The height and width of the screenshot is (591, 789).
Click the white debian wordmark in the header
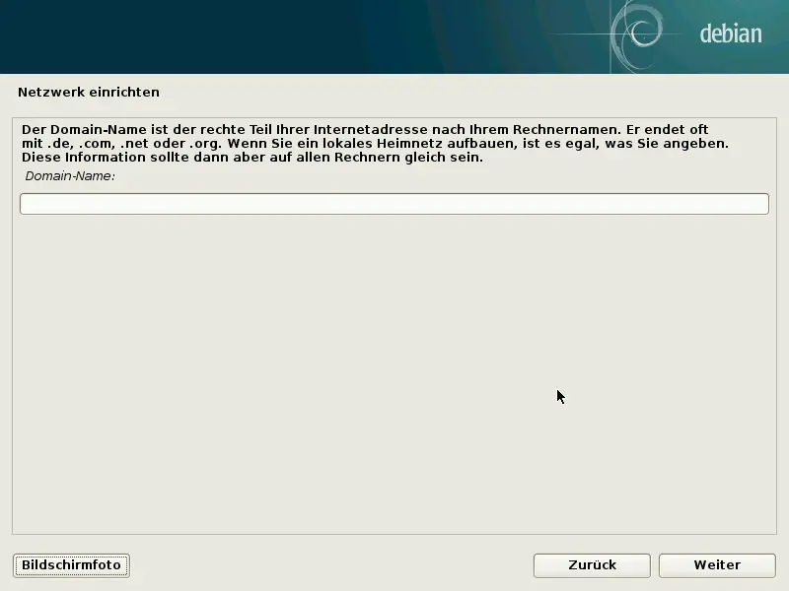pos(730,32)
